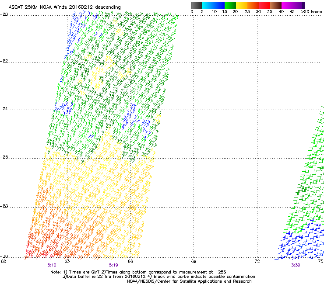Click the longitude label '60'
Screen dimensions: 324x284
coord(4,262)
